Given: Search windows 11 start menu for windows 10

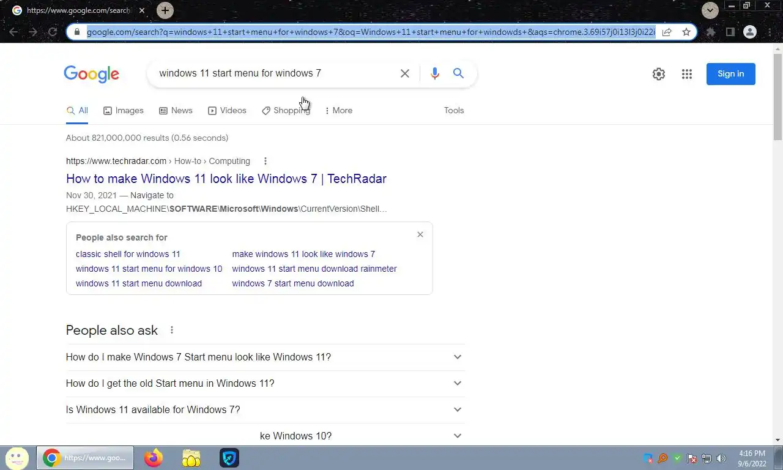Looking at the screenshot, I should click(x=149, y=269).
